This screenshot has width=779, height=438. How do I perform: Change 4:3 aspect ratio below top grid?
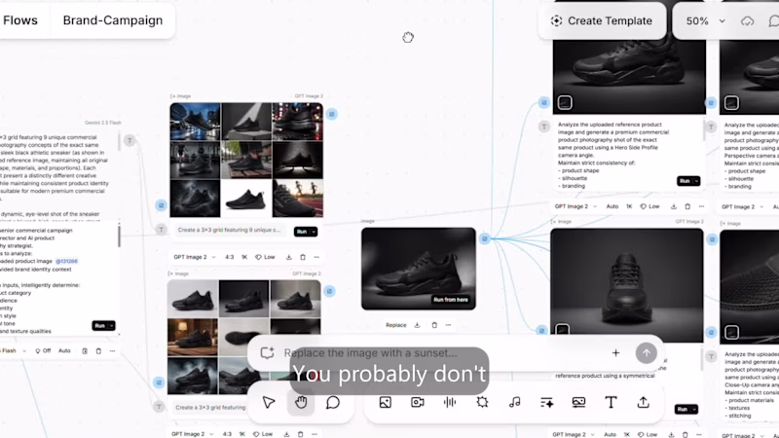(230, 257)
